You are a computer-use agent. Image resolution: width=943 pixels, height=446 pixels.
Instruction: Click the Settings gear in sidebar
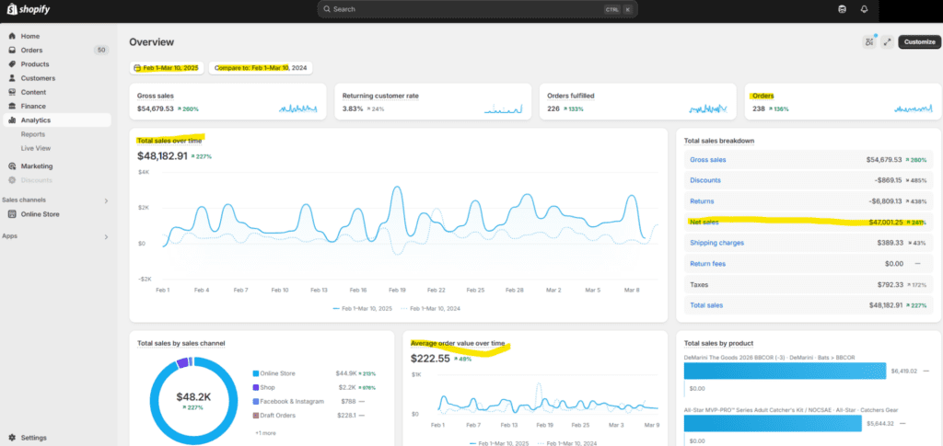coord(12,438)
